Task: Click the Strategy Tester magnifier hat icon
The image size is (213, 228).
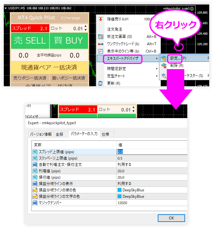Action: click(164, 76)
